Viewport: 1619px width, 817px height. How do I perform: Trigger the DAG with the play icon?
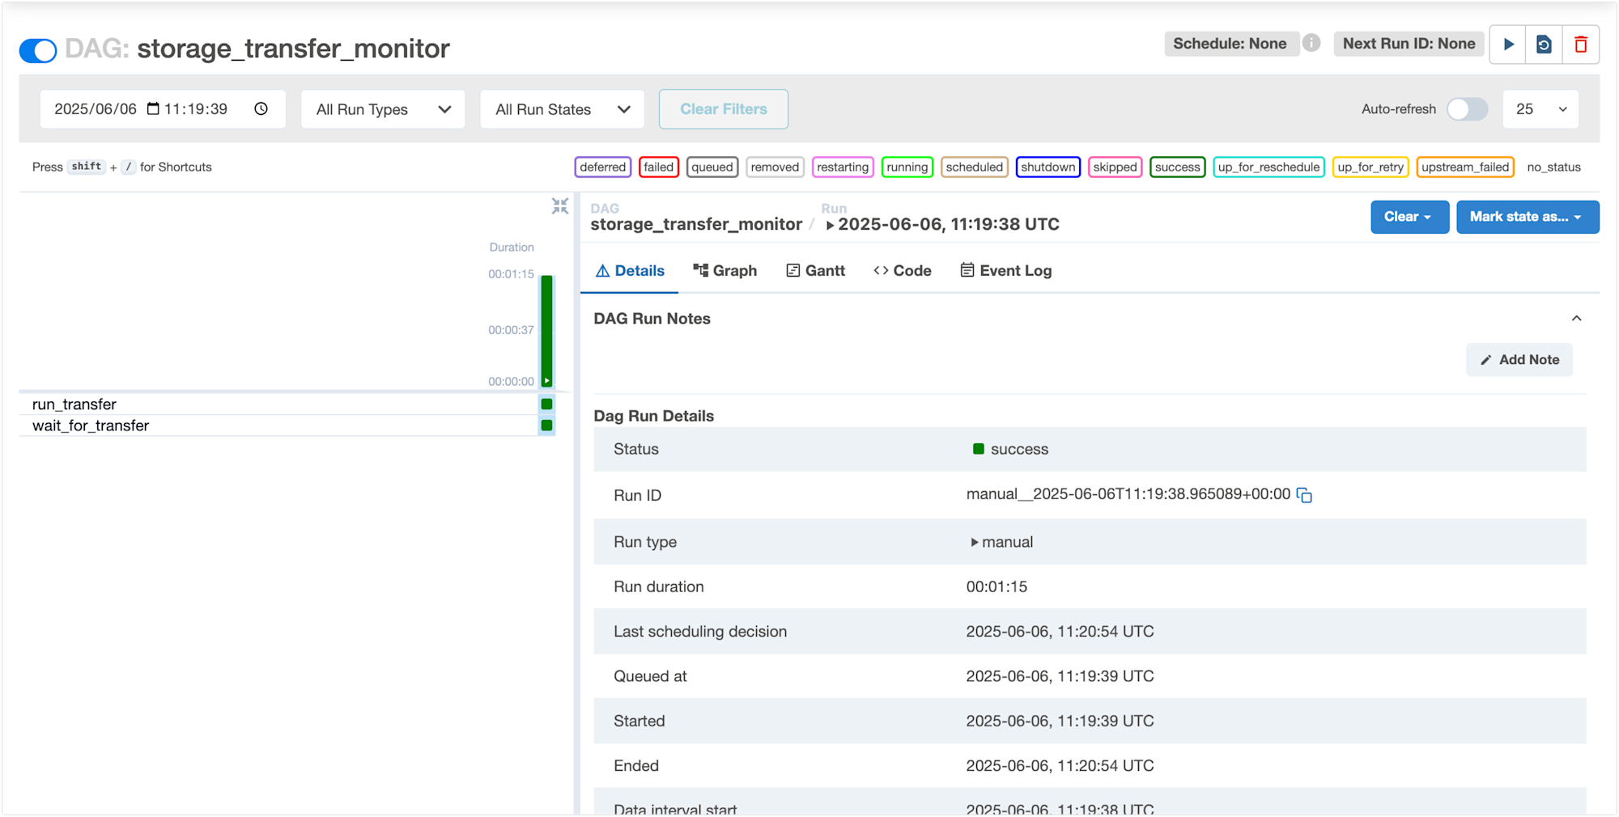1508,44
